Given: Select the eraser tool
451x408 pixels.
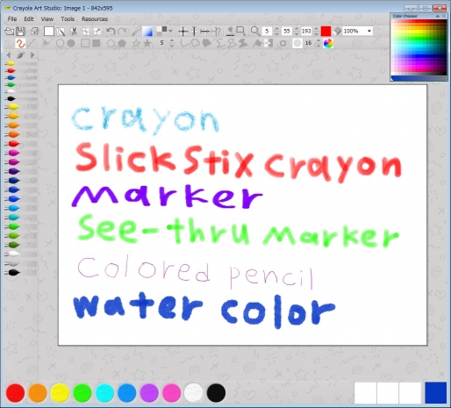Looking at the screenshot, I should (338, 32).
